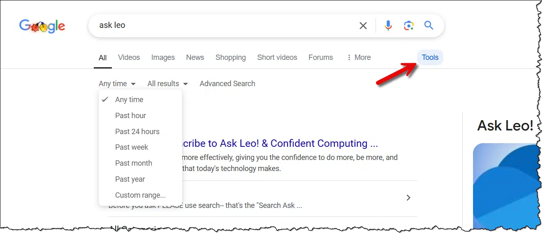Viewport: 545px width, 235px height.
Task: Open the More options menu
Action: [359, 57]
